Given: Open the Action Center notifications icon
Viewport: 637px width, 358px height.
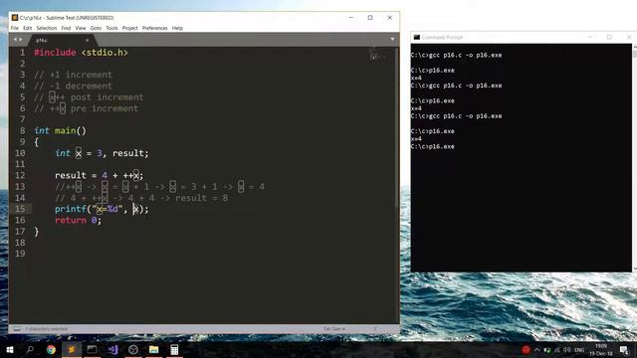Looking at the screenshot, I should click(x=624, y=349).
